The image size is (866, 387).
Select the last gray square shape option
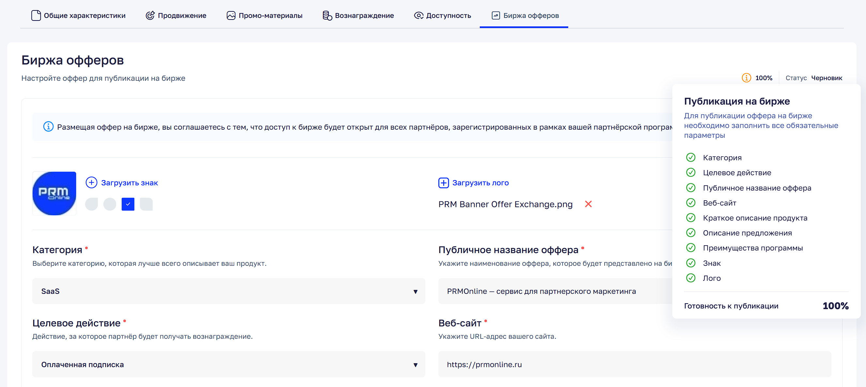pos(146,204)
